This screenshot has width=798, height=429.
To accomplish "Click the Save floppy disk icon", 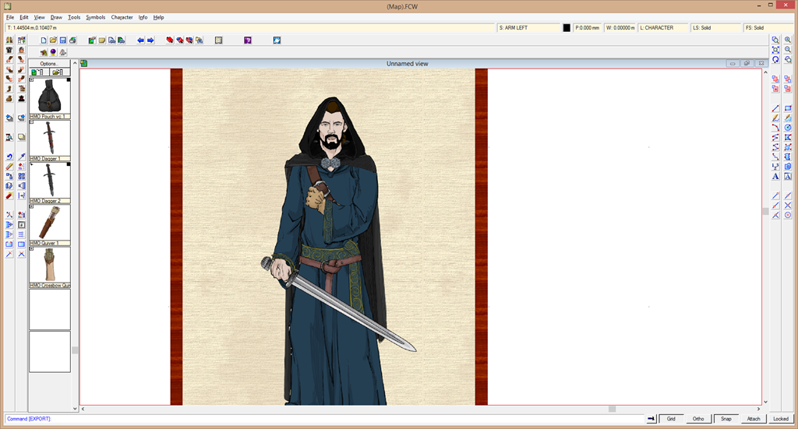I will tap(63, 40).
